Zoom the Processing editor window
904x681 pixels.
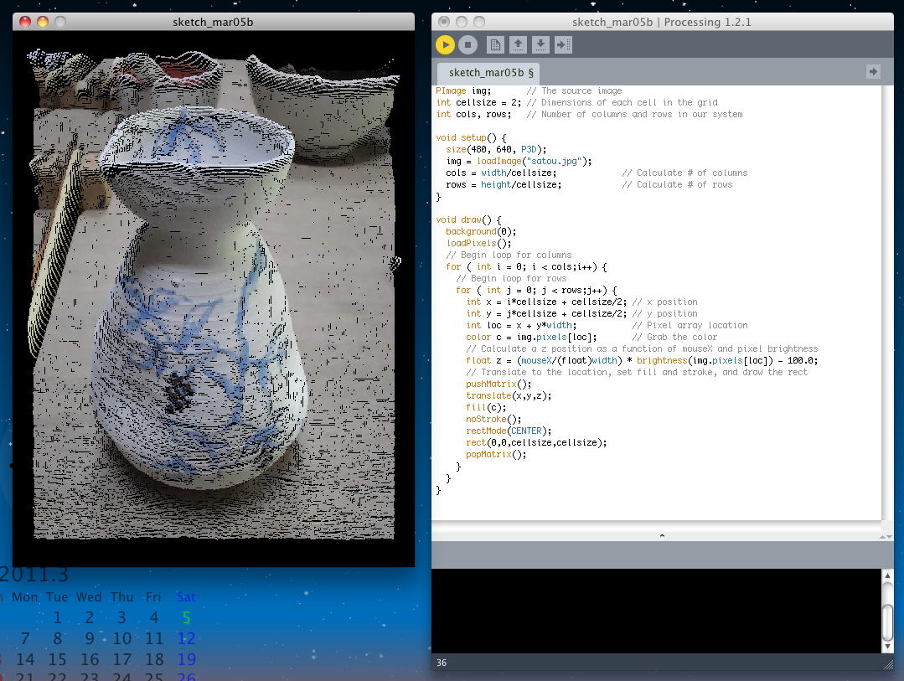[x=479, y=22]
